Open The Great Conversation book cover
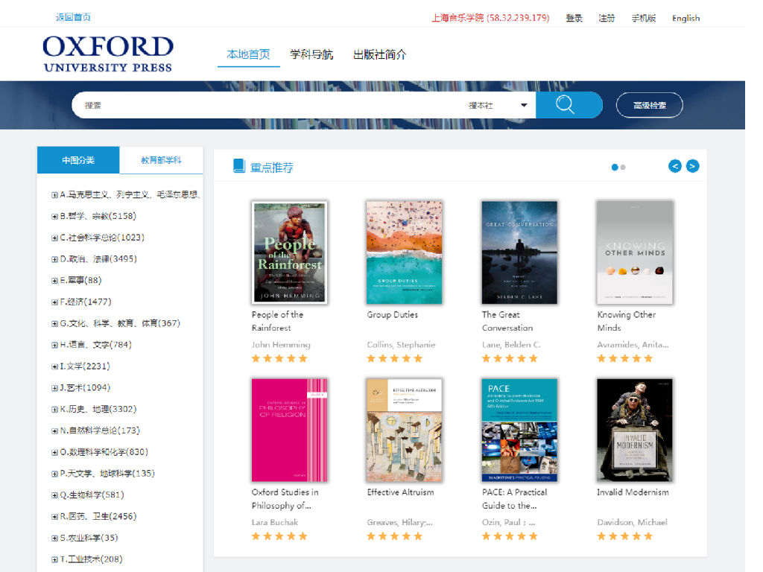The width and height of the screenshot is (763, 572). click(x=519, y=252)
